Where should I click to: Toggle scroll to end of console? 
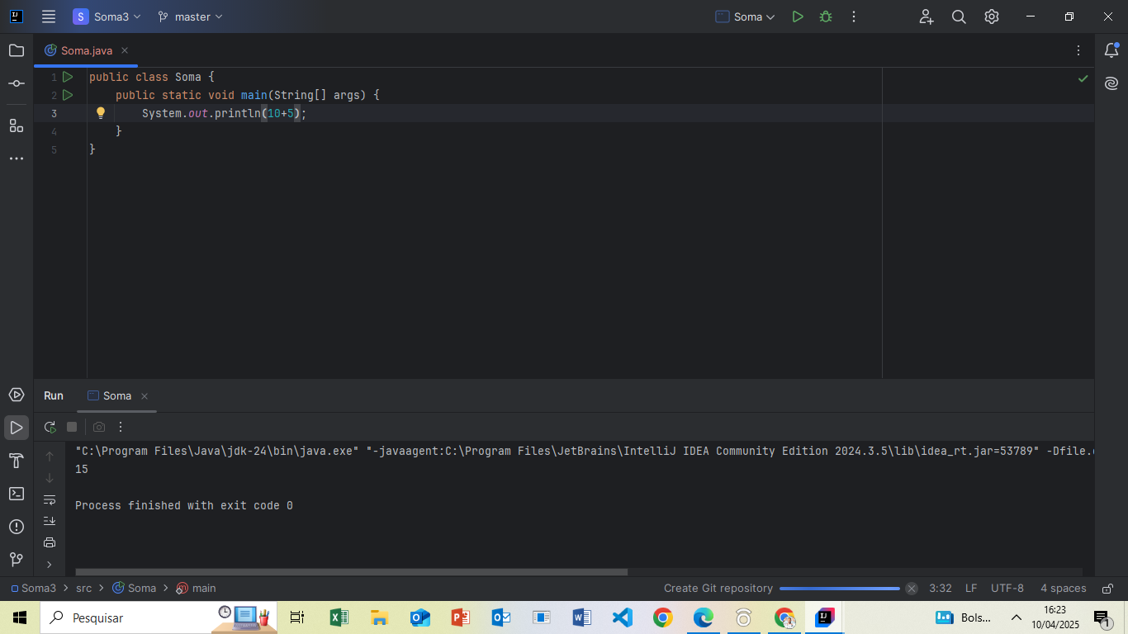pyautogui.click(x=50, y=521)
